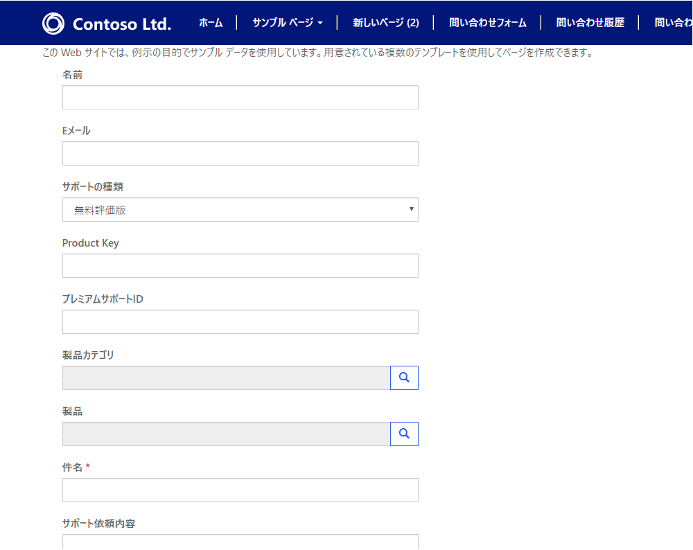The width and height of the screenshot is (693, 550).
Task: Click the 件名 text field
Action: click(240, 490)
